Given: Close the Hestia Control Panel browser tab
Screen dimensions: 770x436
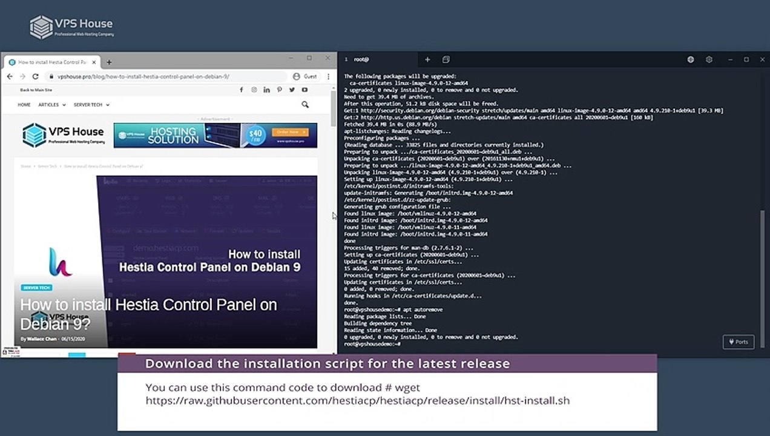Looking at the screenshot, I should pos(95,62).
